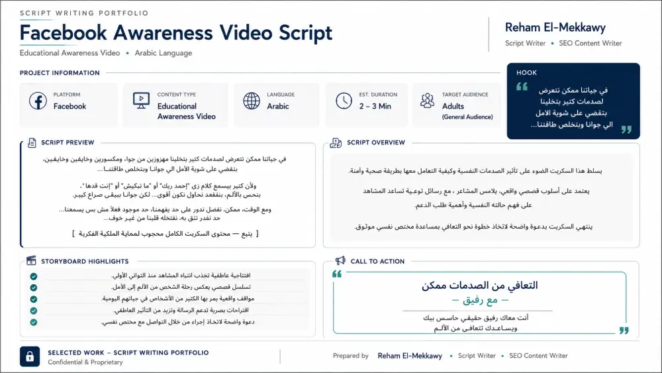662x373 pixels.
Task: Click 'SEO Content Writer' in the footer
Action: [538, 356]
